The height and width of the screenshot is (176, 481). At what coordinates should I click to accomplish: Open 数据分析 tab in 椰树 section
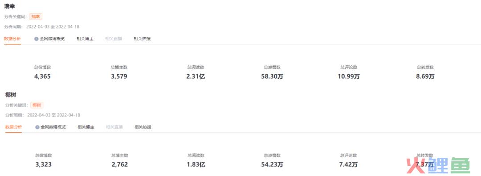pos(13,127)
